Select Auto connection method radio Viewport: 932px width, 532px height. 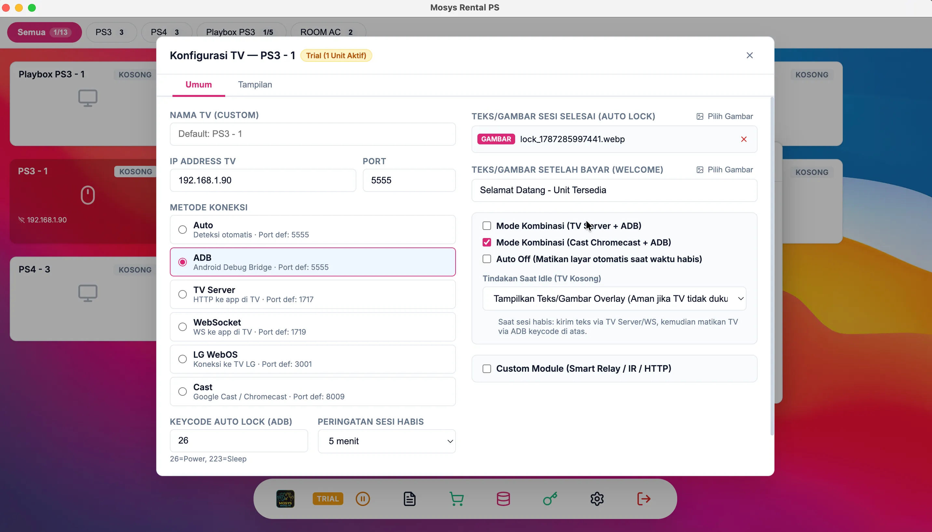[x=183, y=230]
